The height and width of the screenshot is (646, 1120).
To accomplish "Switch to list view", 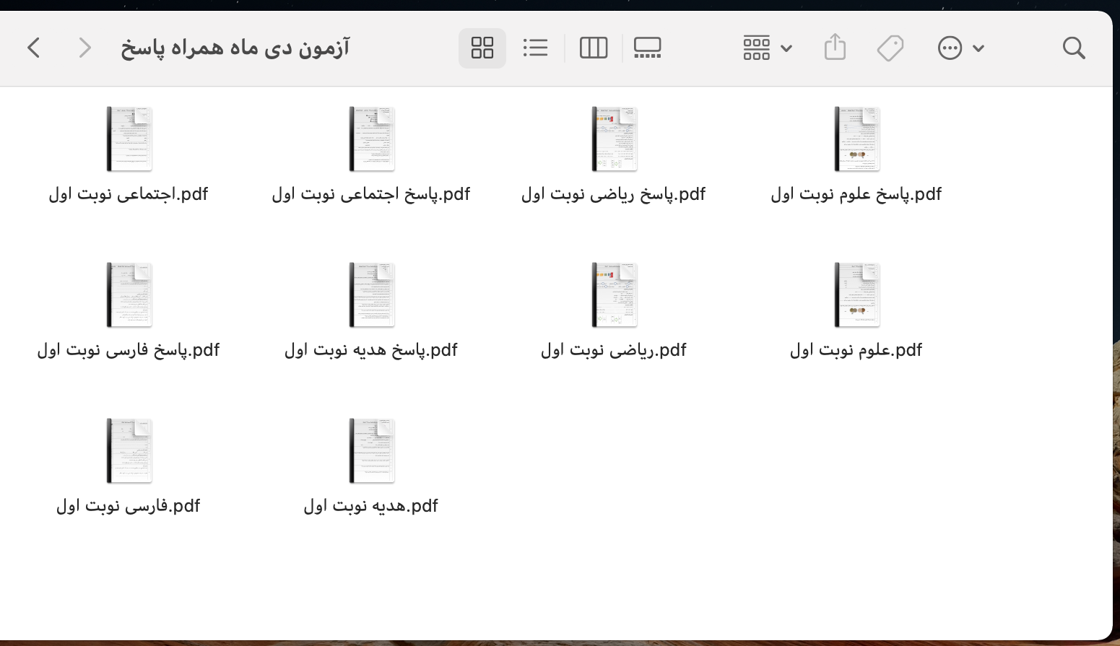I will point(535,48).
